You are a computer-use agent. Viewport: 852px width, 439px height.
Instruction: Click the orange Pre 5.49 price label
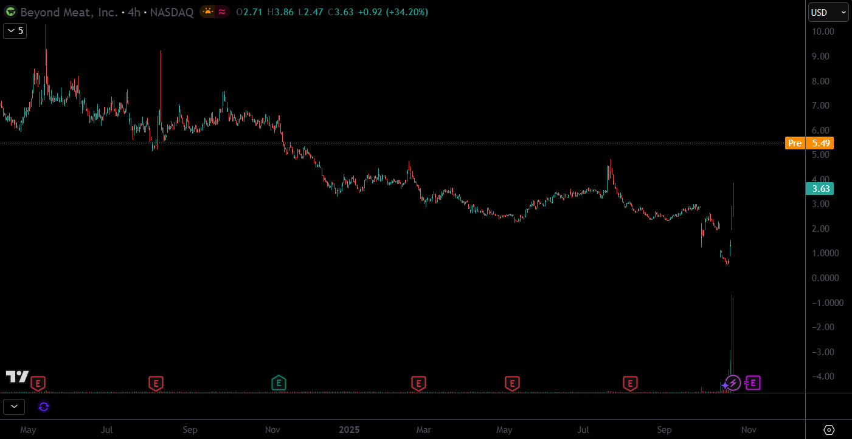click(809, 143)
